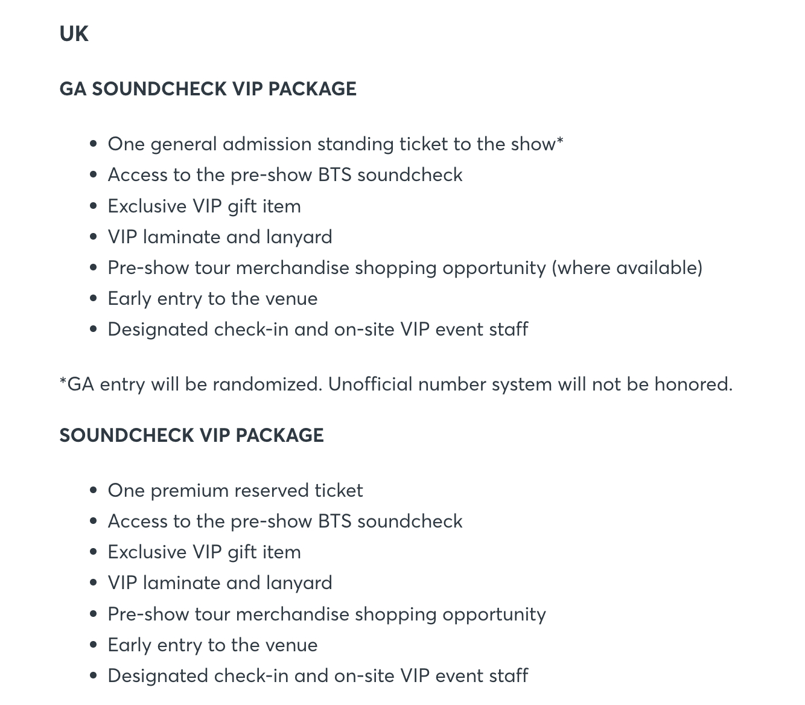Viewport: 805px width, 705px height.
Task: Select Early entry to the venue in bottom list
Action: point(212,645)
